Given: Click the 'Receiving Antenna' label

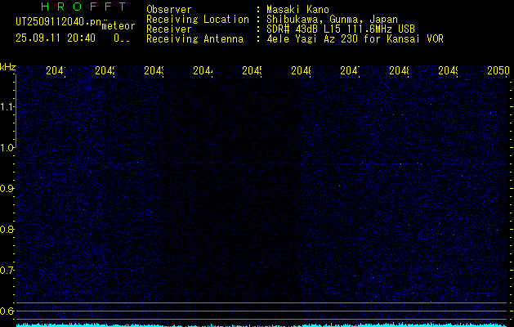Looking at the screenshot, I should (x=194, y=39).
